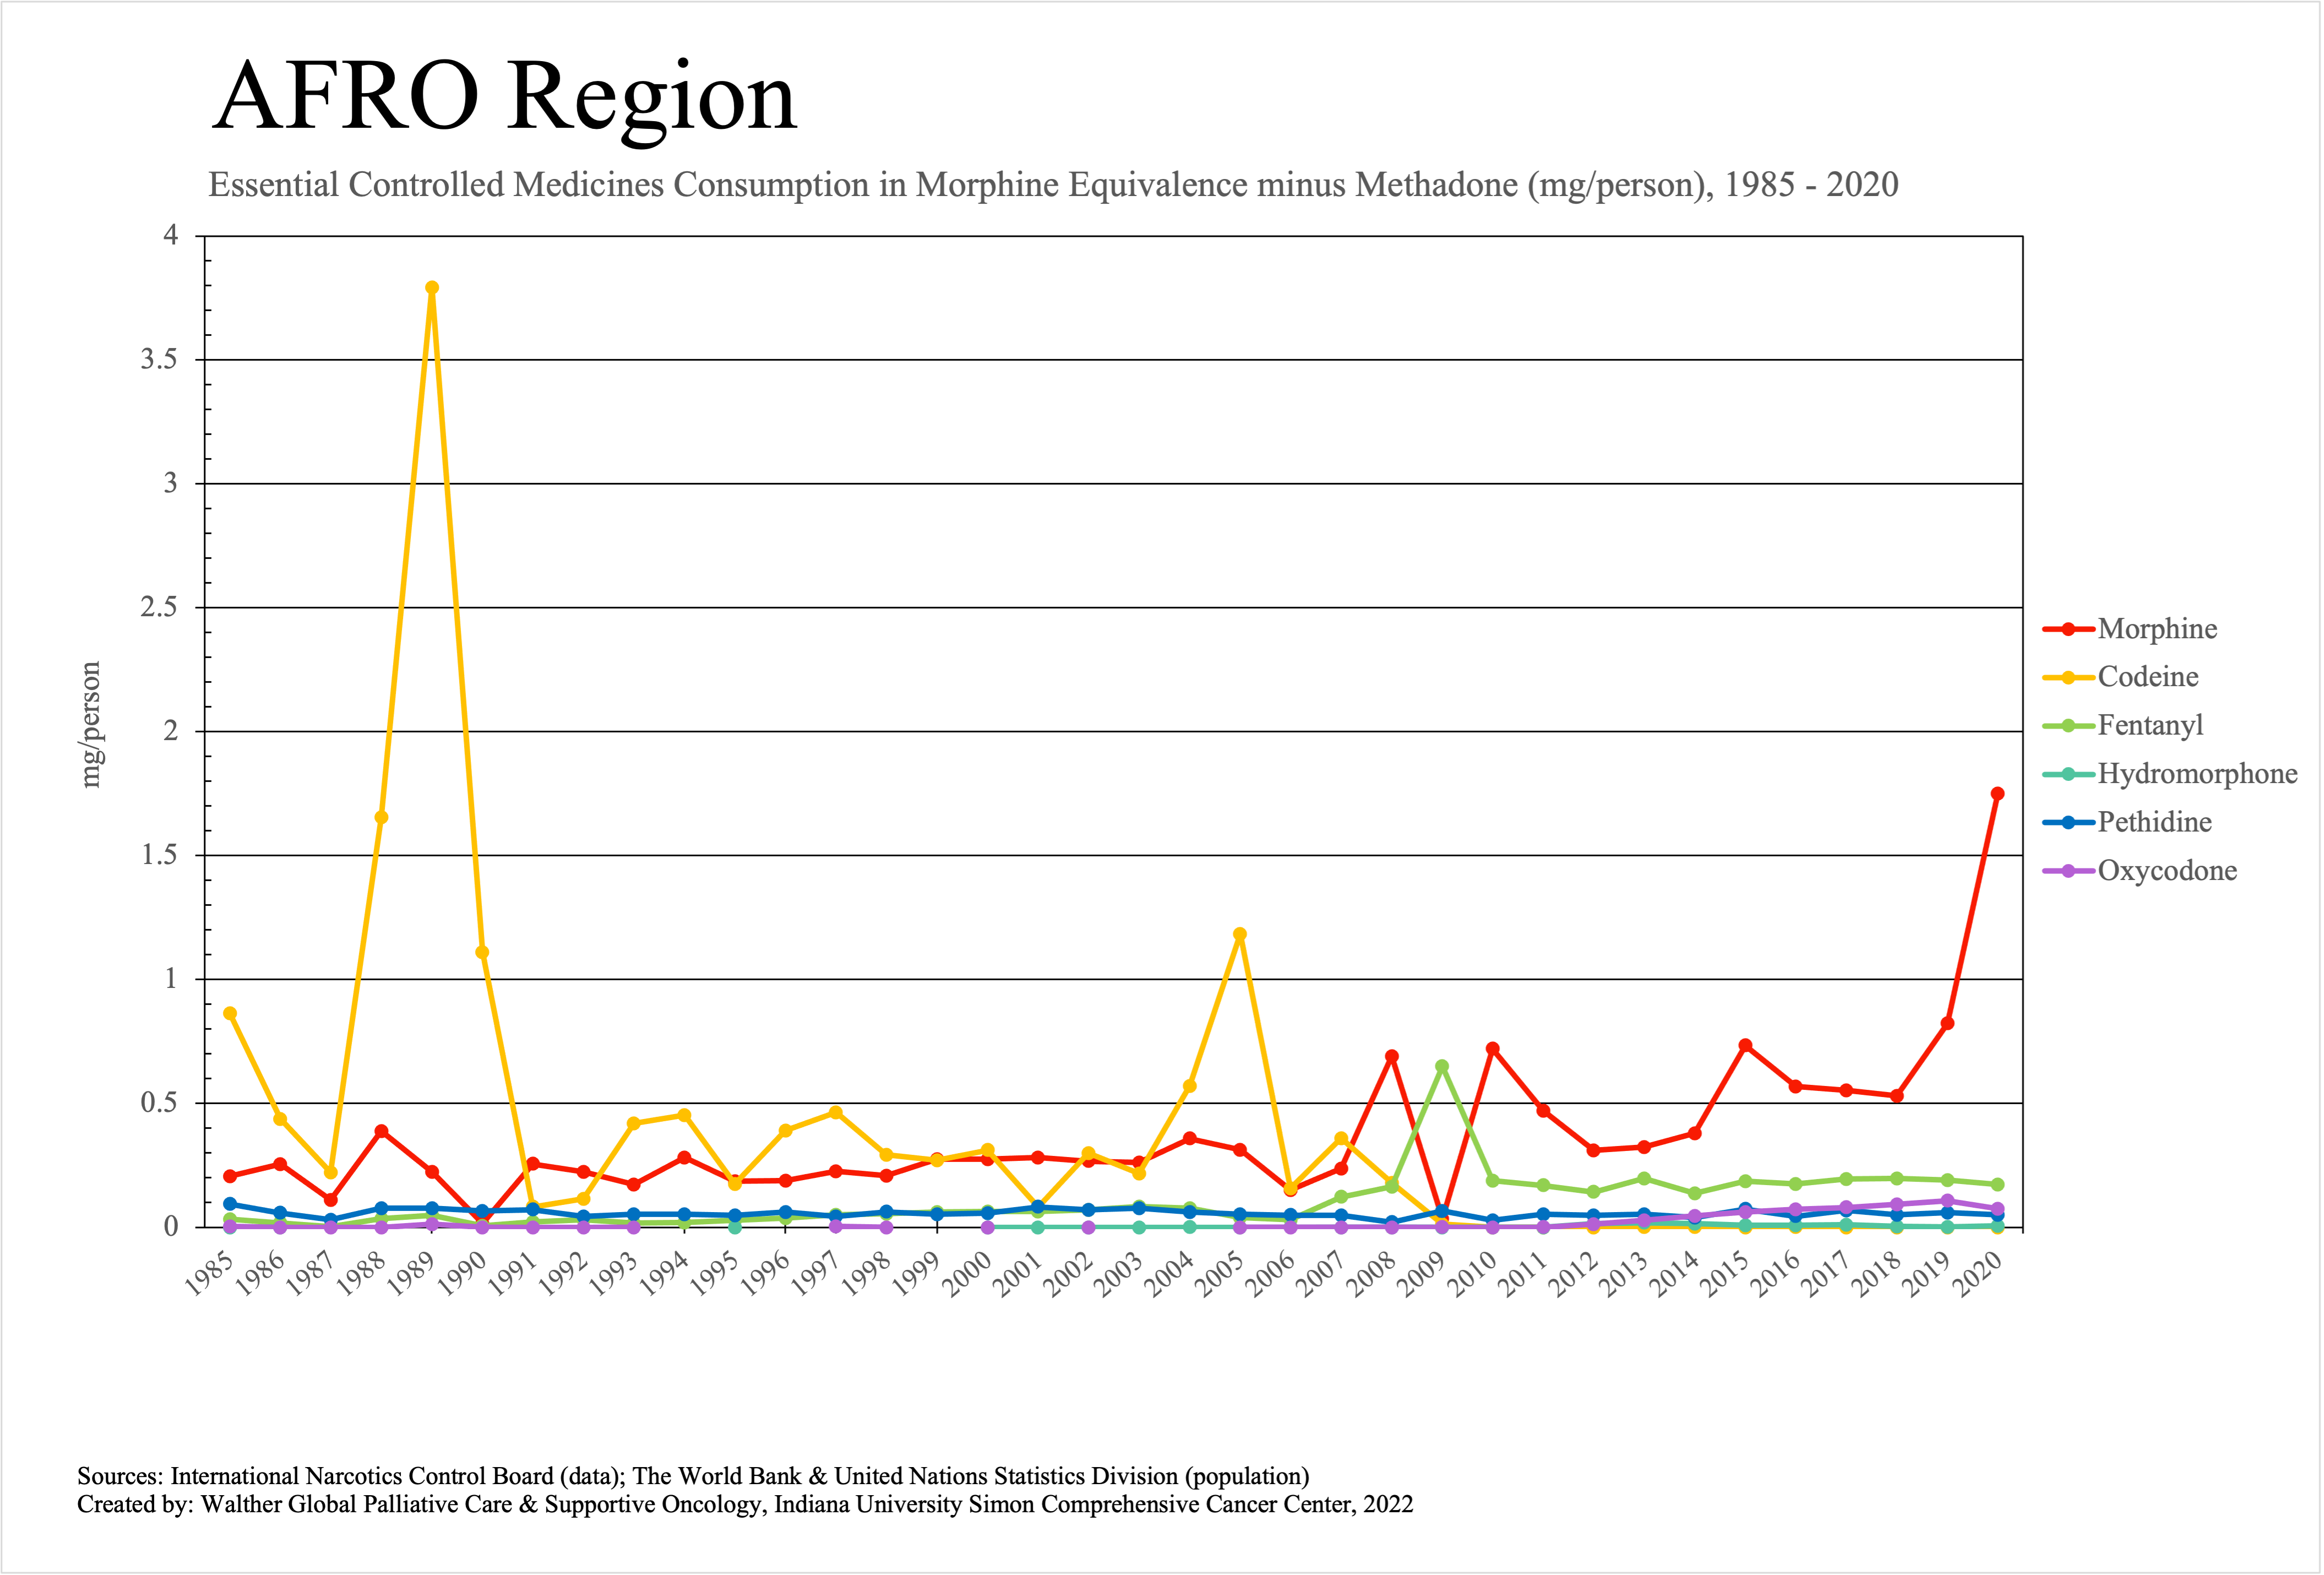
Task: Click the Hydromorphone legend entry
Action: click(2196, 774)
